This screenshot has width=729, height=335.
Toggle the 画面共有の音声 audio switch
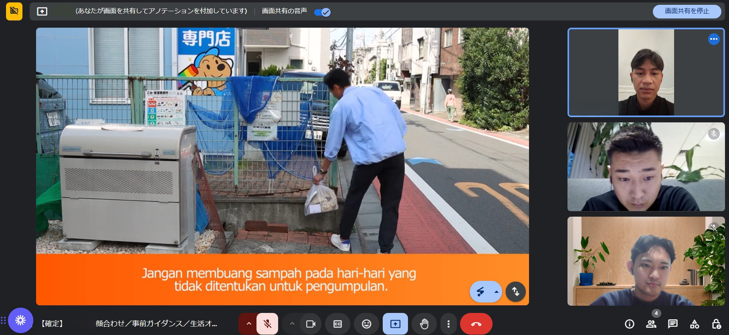point(322,12)
